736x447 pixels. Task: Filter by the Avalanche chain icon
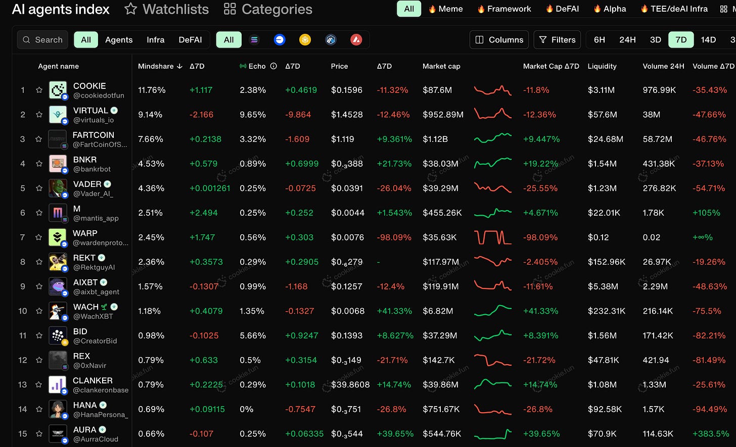pos(356,39)
